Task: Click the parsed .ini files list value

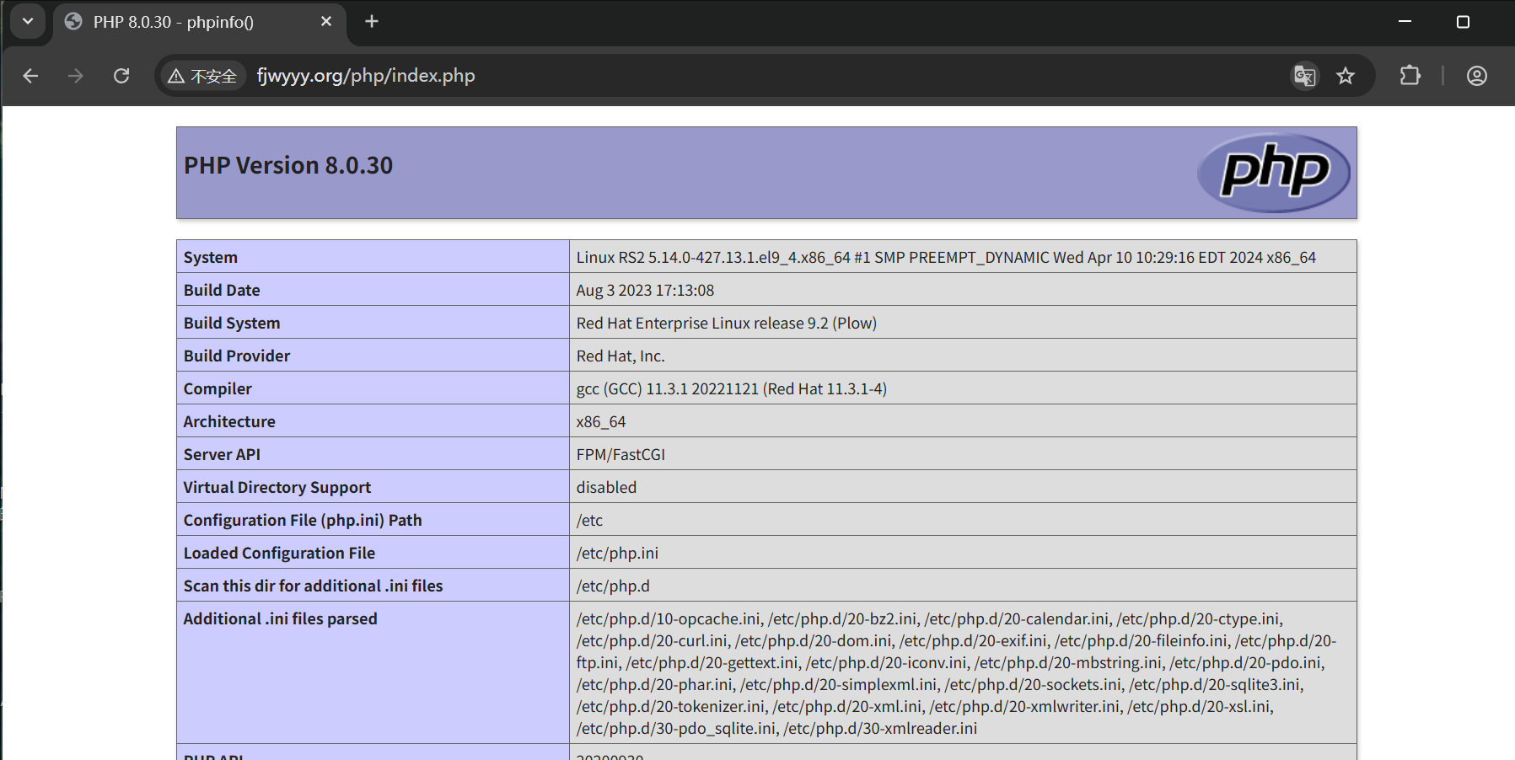Action: [956, 673]
